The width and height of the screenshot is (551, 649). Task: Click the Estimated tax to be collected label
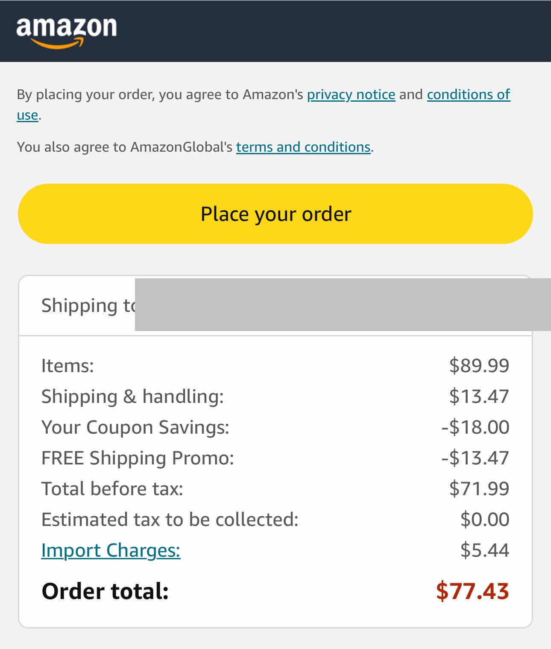170,520
